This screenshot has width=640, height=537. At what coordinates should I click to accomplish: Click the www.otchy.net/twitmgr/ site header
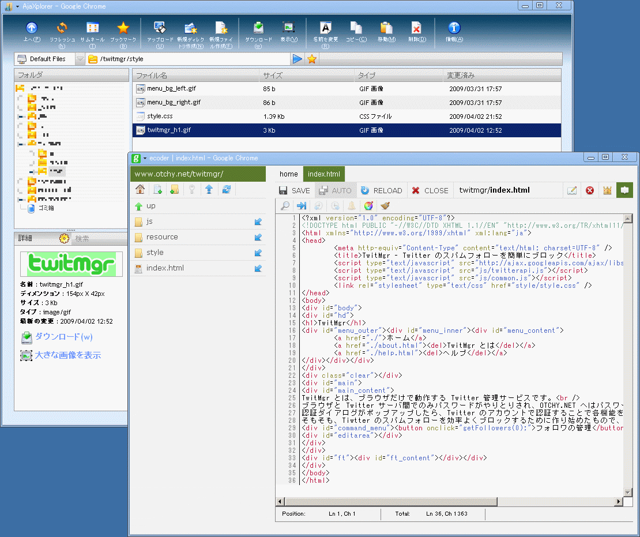198,174
